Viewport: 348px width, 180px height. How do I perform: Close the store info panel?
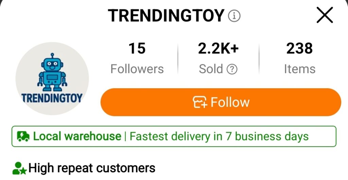pos(325,15)
